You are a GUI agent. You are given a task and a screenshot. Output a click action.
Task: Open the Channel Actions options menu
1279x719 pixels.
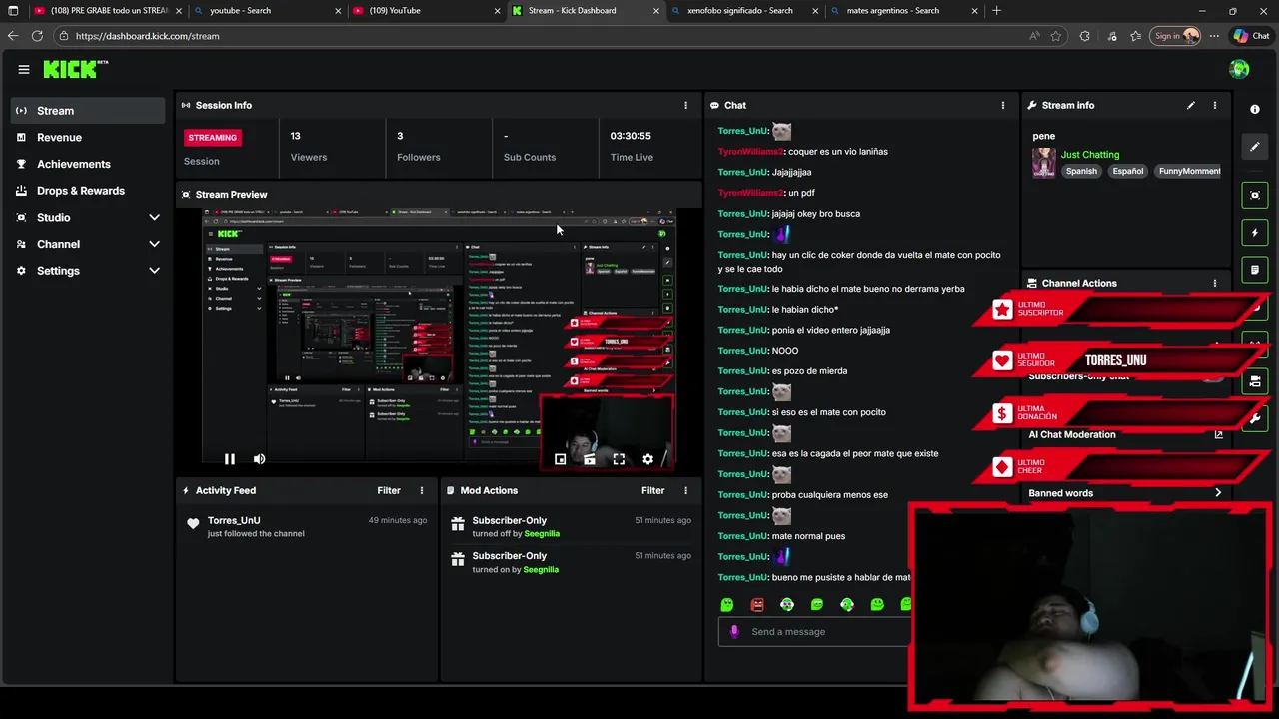pyautogui.click(x=1215, y=283)
